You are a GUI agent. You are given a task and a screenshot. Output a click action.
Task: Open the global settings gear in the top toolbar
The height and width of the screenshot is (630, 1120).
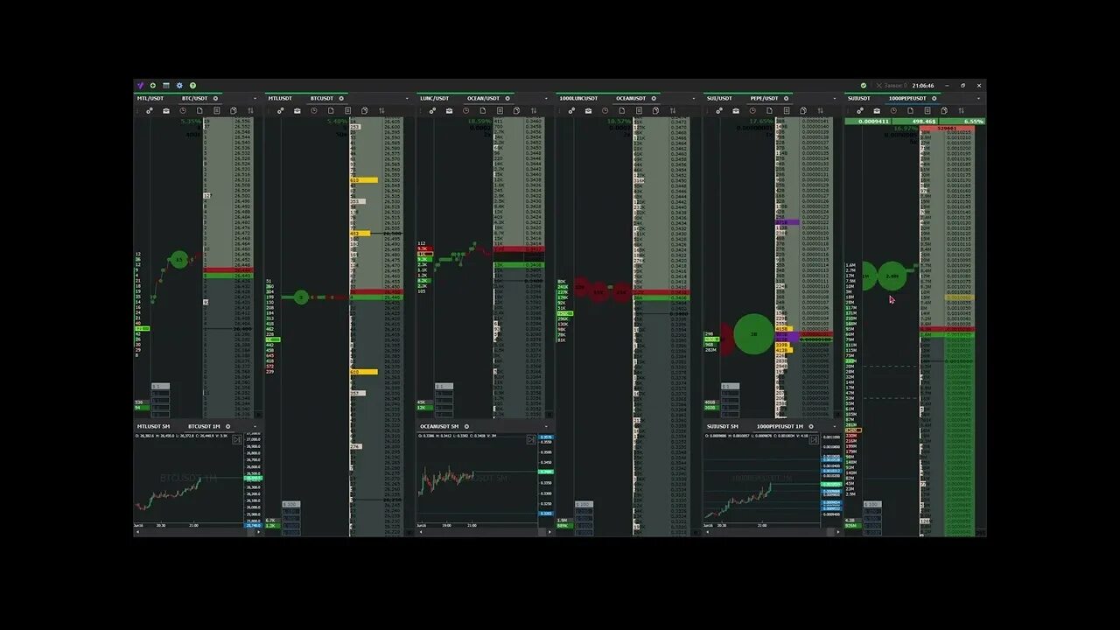coord(179,86)
